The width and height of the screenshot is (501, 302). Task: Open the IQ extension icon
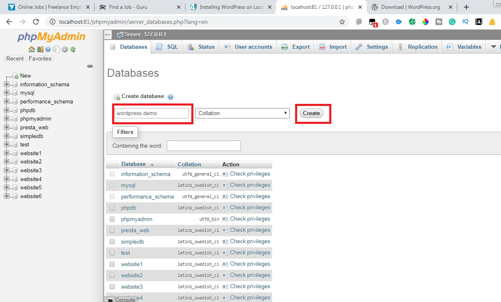click(466, 22)
